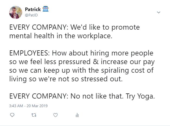The image size is (170, 126).
Task: Like the tweet with heart icon
Action: (55, 115)
